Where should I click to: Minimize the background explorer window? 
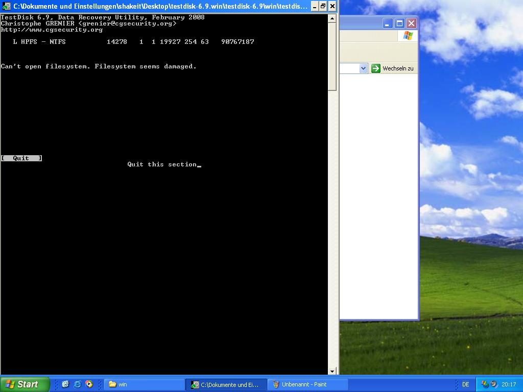388,23
